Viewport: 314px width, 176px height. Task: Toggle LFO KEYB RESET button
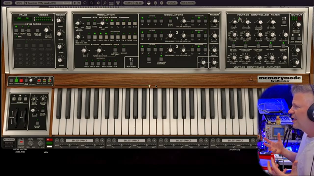click(x=88, y=23)
